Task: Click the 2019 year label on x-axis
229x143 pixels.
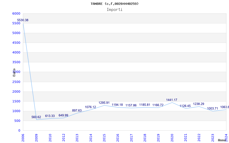Action: pyautogui.click(x=159, y=138)
